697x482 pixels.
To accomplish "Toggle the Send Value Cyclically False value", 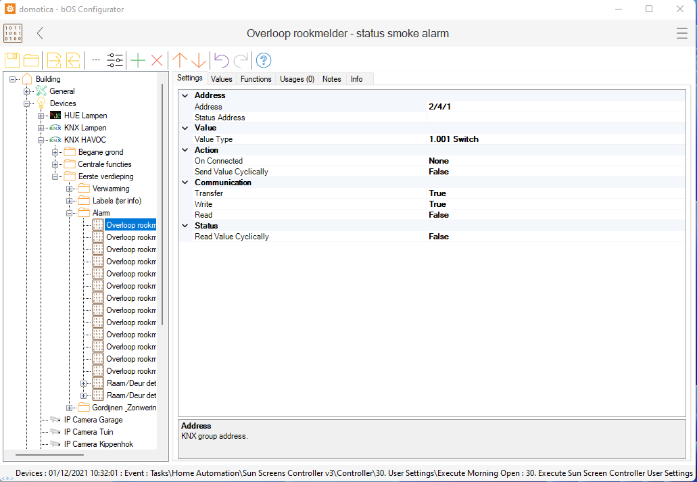I will pyautogui.click(x=439, y=172).
